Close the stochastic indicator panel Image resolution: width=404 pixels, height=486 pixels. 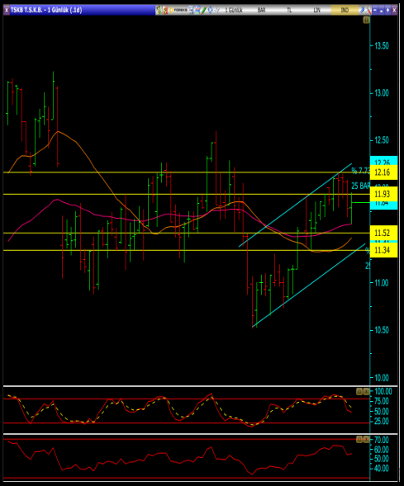[x=367, y=391]
